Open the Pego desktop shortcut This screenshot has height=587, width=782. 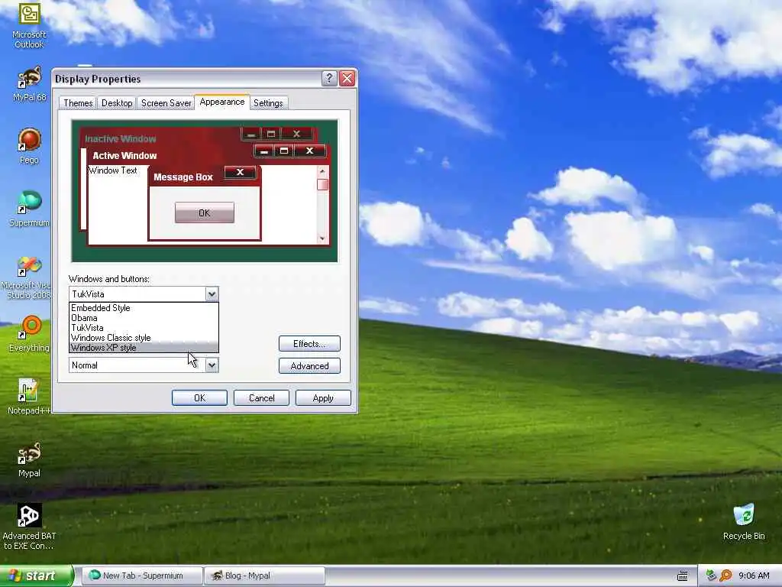[x=29, y=146]
